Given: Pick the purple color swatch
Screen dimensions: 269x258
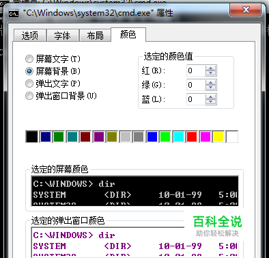Looking at the screenshot, I should (x=99, y=137).
